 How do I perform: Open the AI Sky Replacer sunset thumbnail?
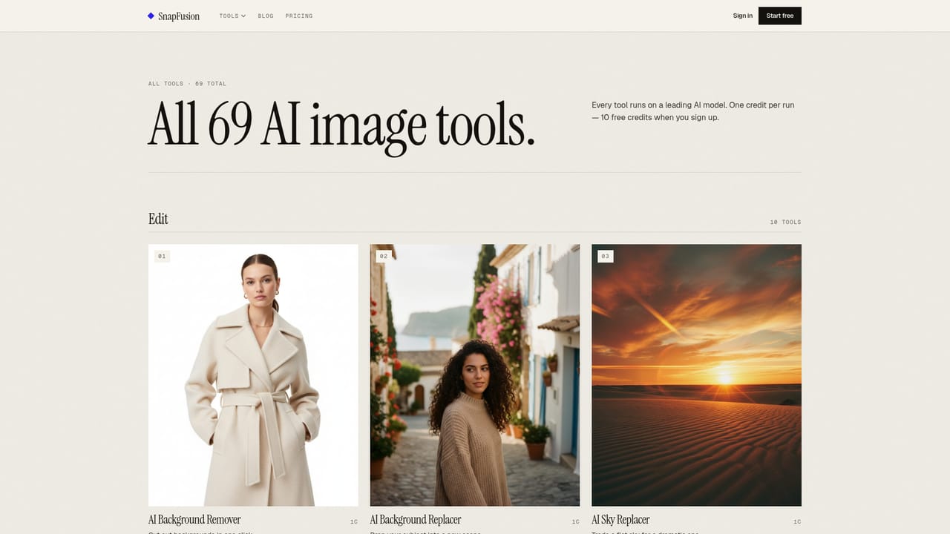tap(696, 375)
